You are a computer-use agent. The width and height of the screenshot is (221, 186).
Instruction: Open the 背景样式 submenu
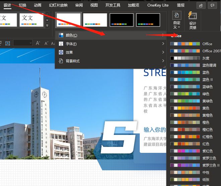pyautogui.click(x=110, y=61)
